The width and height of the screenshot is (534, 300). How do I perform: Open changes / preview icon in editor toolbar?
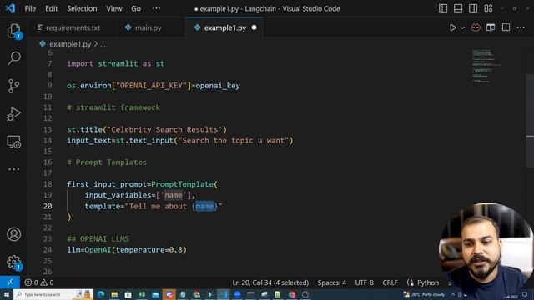click(x=491, y=27)
